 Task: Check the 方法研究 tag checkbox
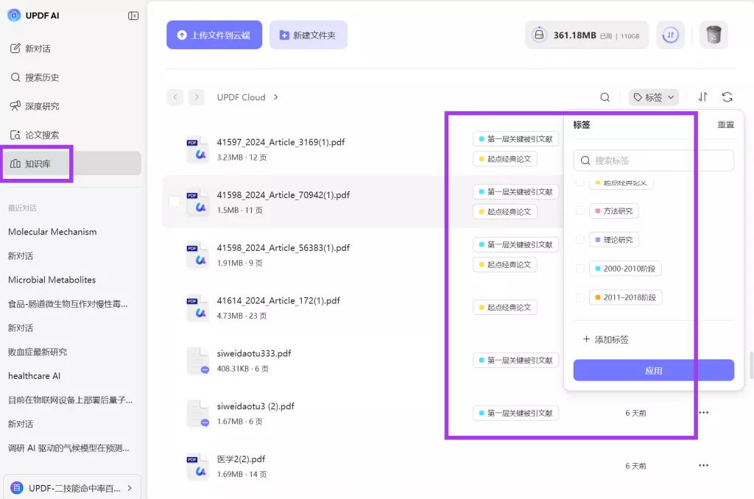click(x=580, y=211)
